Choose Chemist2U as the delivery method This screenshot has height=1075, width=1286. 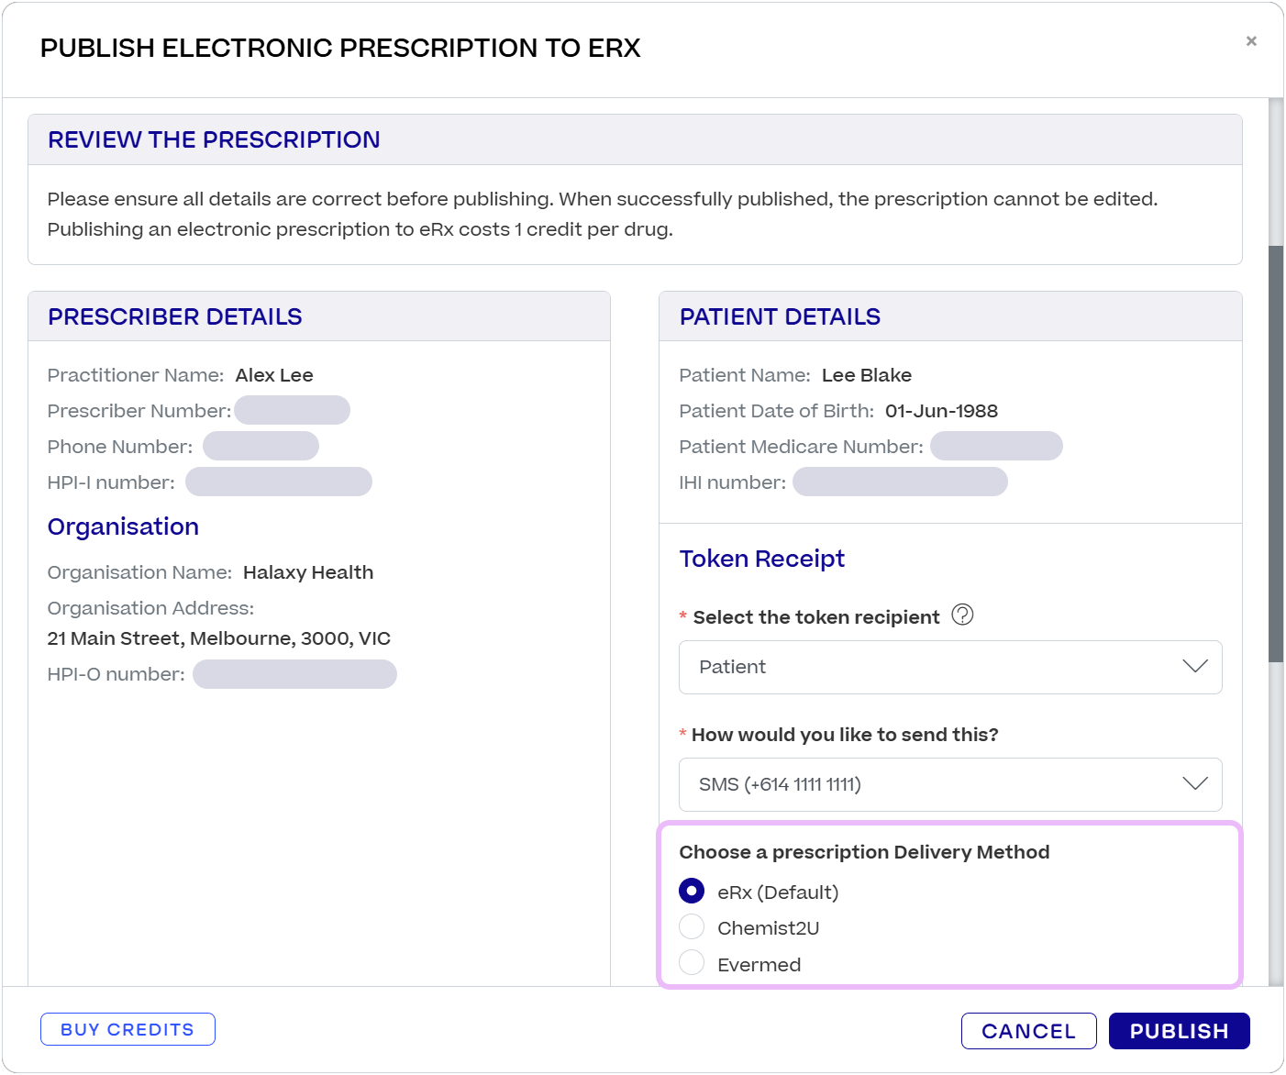pyautogui.click(x=692, y=926)
